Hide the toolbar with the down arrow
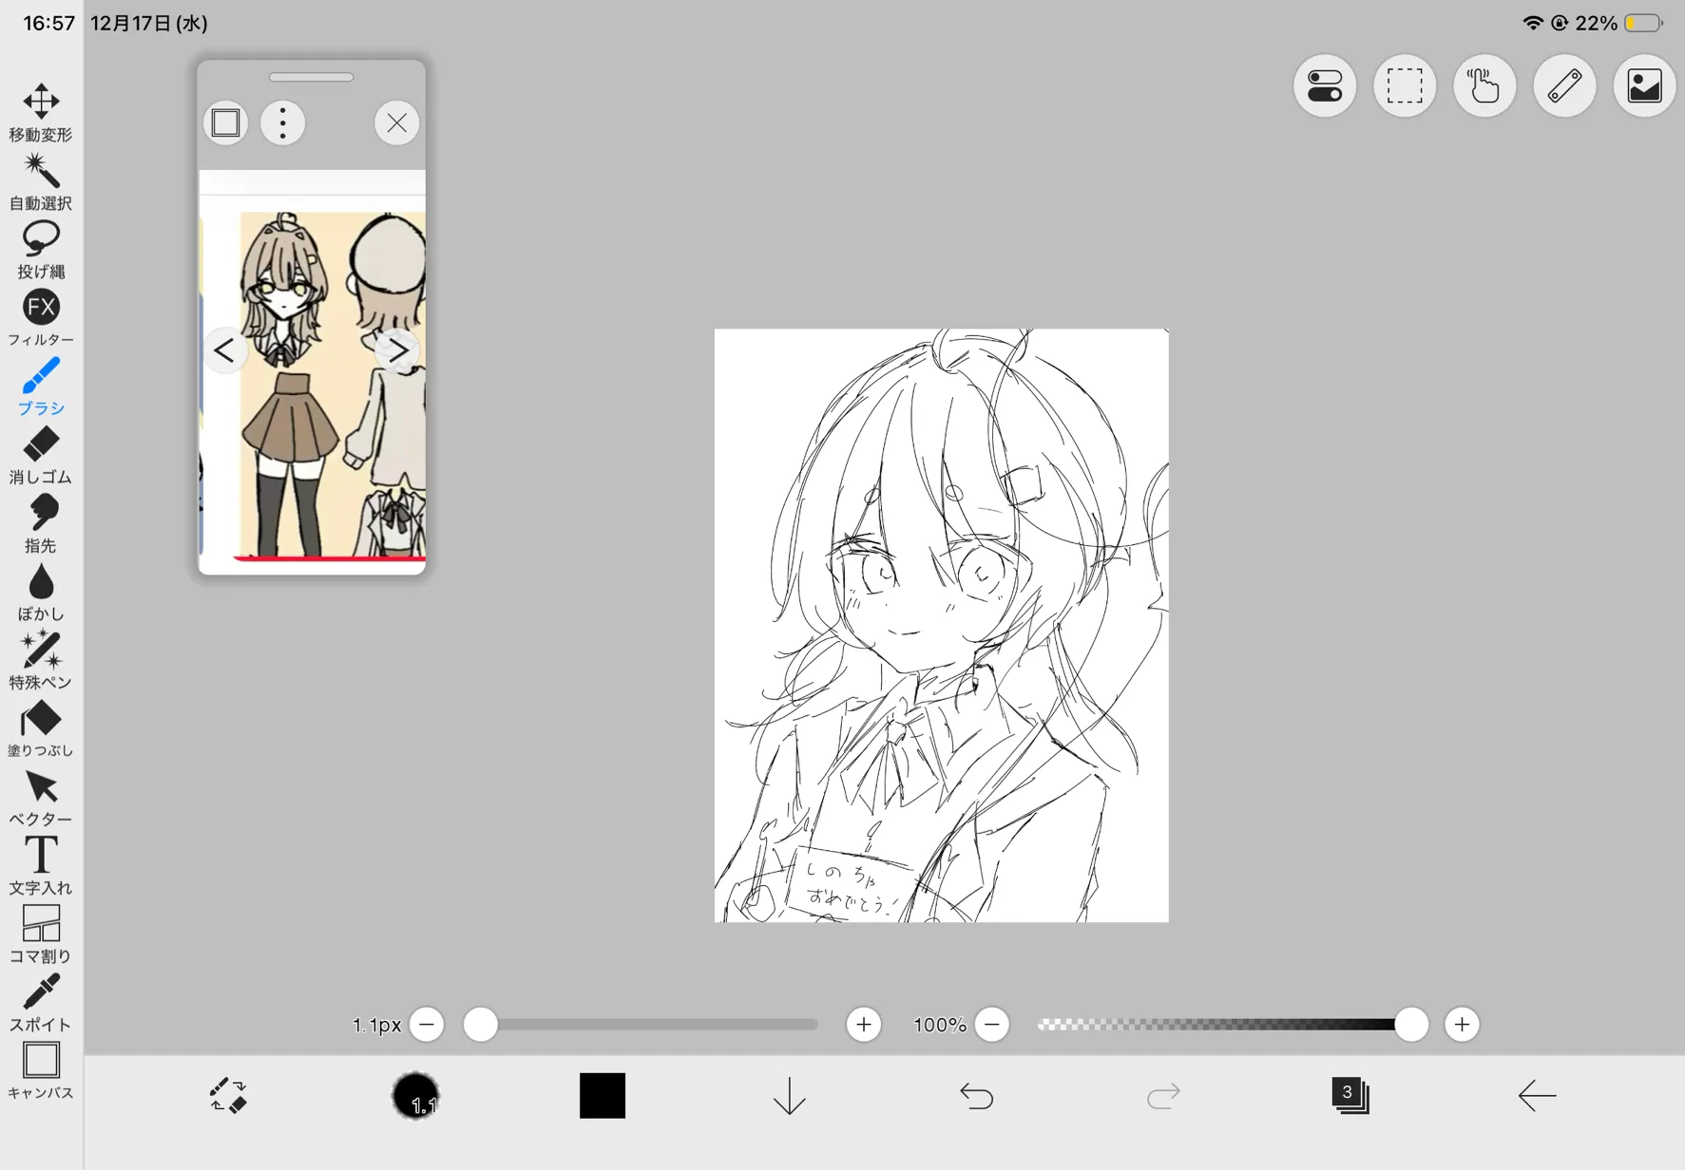Image resolution: width=1685 pixels, height=1170 pixels. coord(790,1097)
